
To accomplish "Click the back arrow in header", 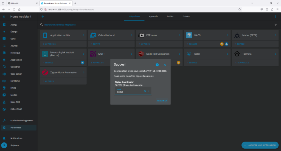I will pos(43,16).
